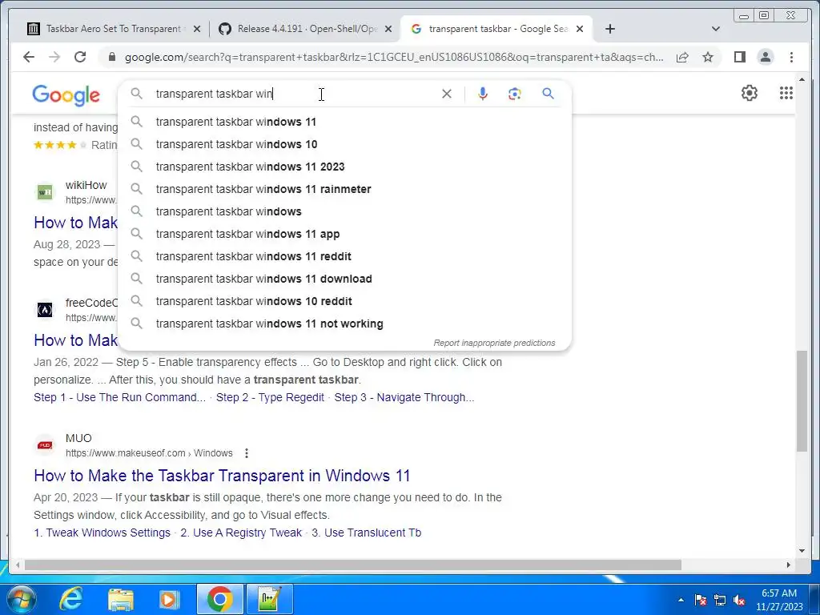Image resolution: width=820 pixels, height=615 pixels.
Task: Start voice search with microphone
Action: [483, 94]
